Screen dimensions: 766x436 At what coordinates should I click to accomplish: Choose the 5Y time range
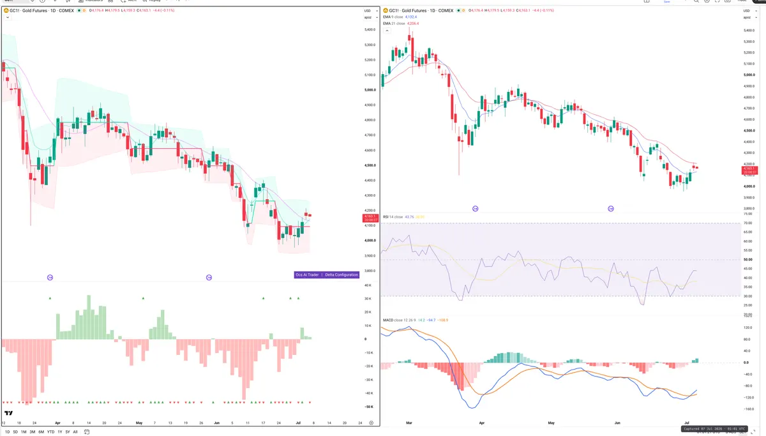67,432
